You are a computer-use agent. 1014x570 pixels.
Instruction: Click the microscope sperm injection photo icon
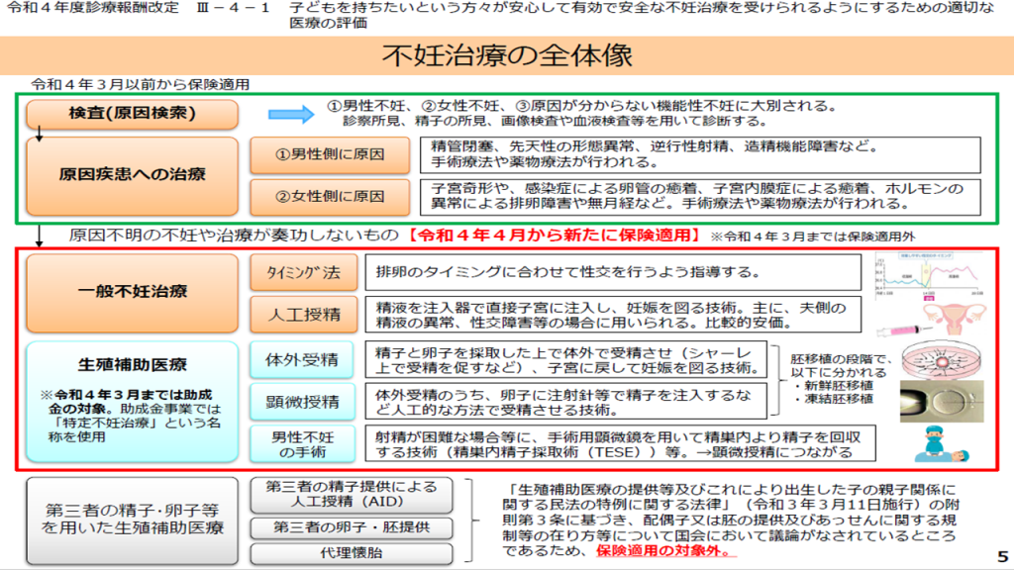click(941, 402)
